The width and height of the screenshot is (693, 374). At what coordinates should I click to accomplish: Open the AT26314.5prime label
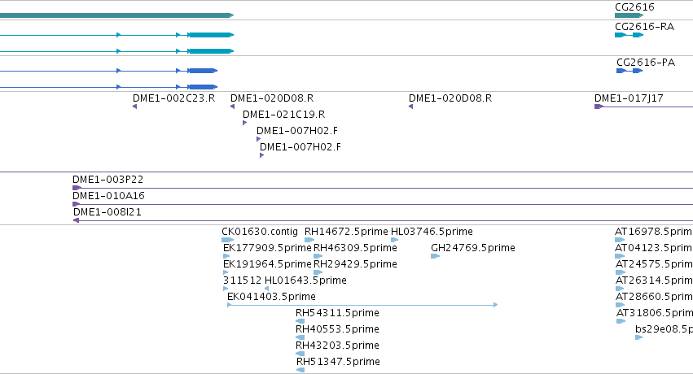click(x=654, y=280)
